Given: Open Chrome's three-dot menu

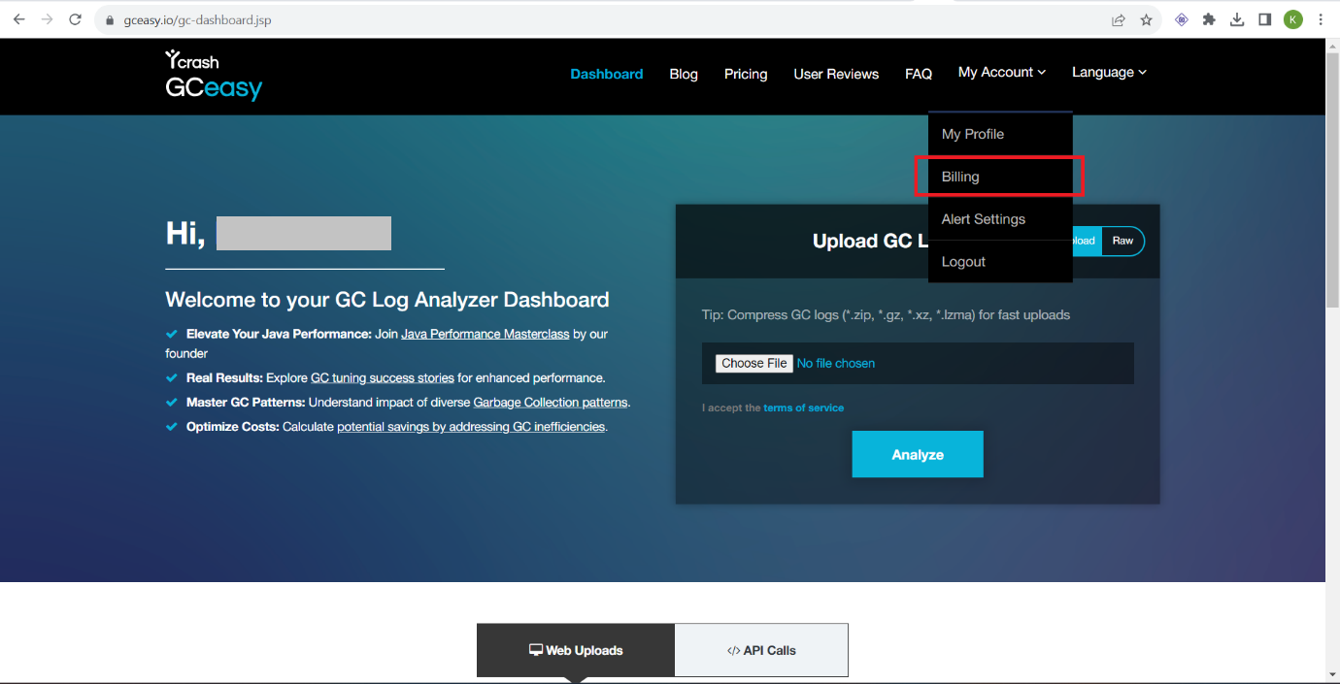Looking at the screenshot, I should pos(1320,19).
